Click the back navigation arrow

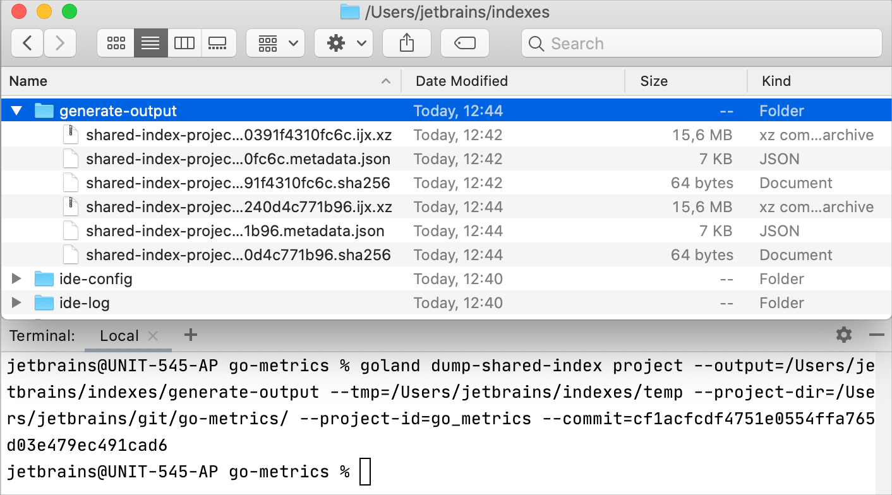(x=27, y=42)
